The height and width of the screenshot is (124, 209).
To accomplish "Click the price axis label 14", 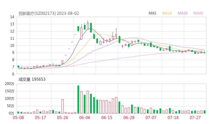I will coord(12,17).
